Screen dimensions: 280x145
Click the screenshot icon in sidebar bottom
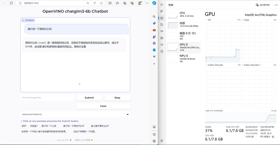coord(154,127)
